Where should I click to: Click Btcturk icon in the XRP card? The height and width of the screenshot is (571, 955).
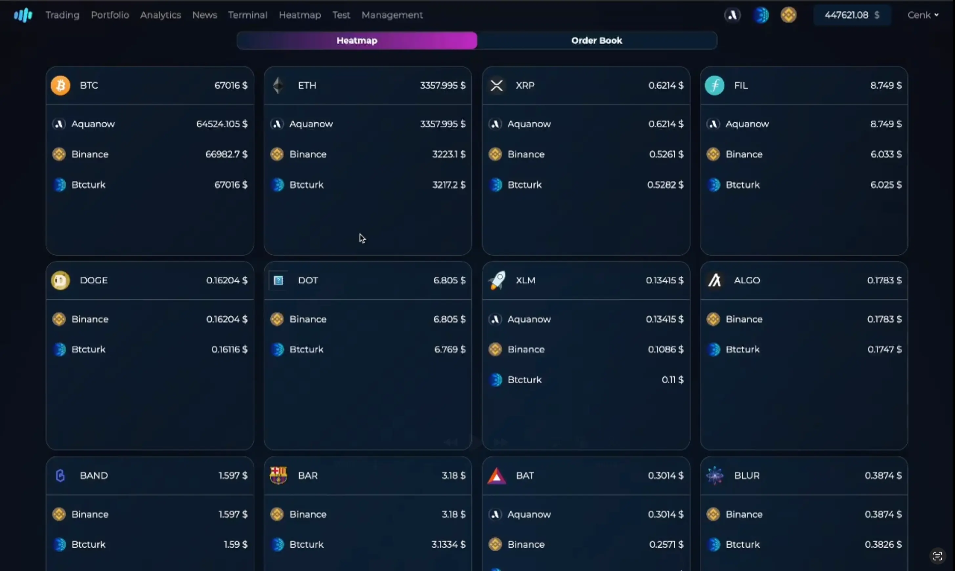[495, 185]
